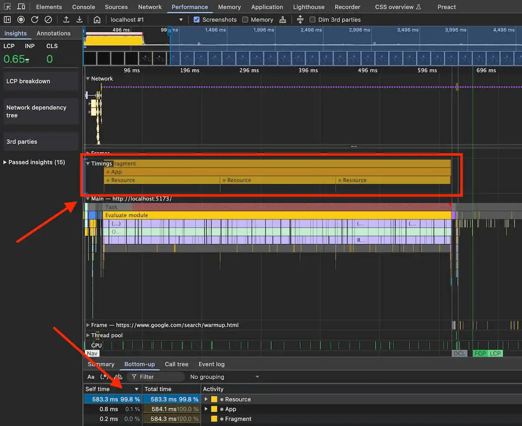Click the Record performance button

[21, 20]
